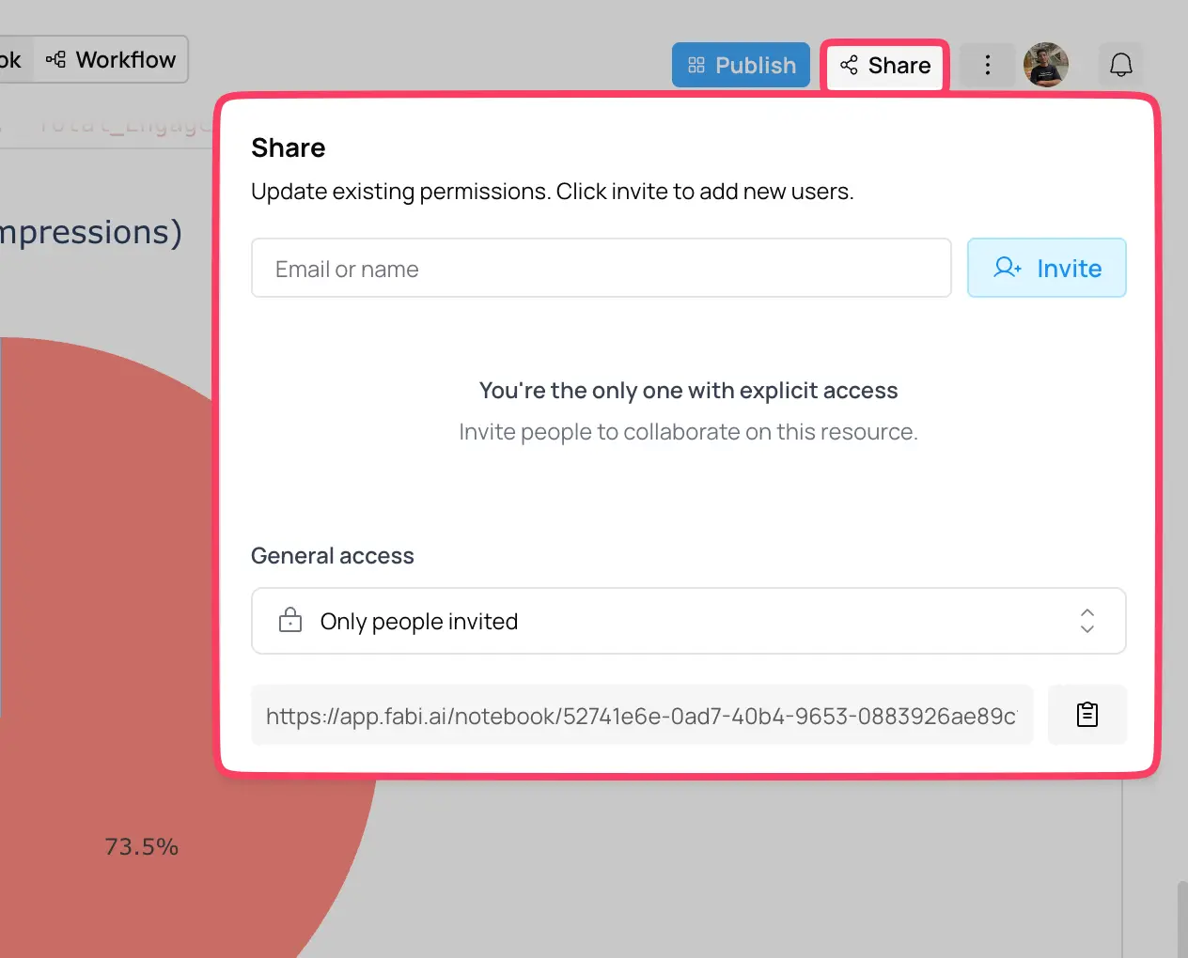Viewport: 1188px width, 958px height.
Task: Click the grid icon on Publish button
Action: [x=696, y=65]
